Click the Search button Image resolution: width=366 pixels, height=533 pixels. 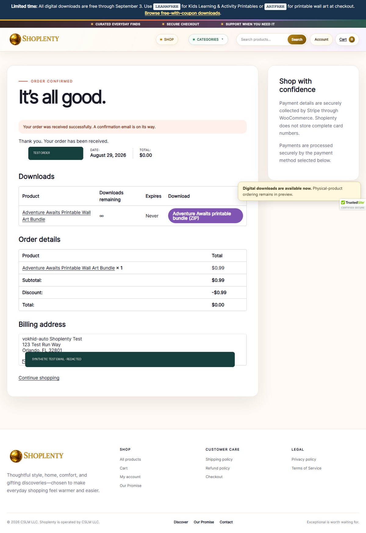point(297,39)
